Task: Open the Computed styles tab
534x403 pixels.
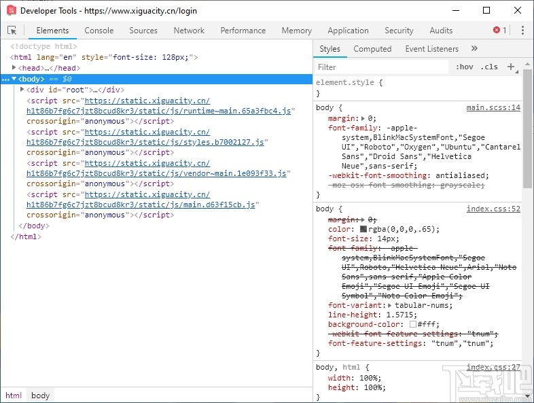Action: (x=372, y=49)
